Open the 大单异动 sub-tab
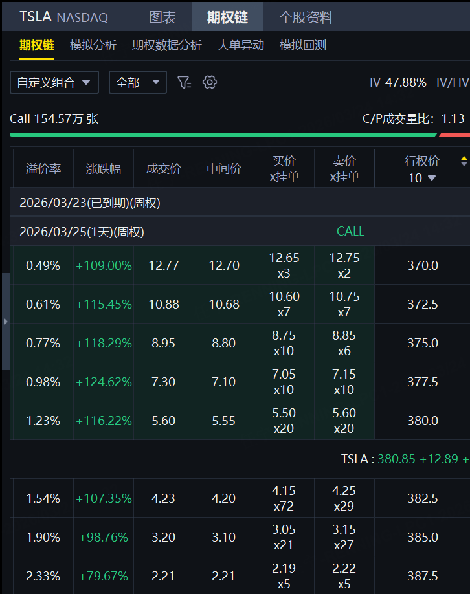The height and width of the screenshot is (594, 470). tap(240, 45)
